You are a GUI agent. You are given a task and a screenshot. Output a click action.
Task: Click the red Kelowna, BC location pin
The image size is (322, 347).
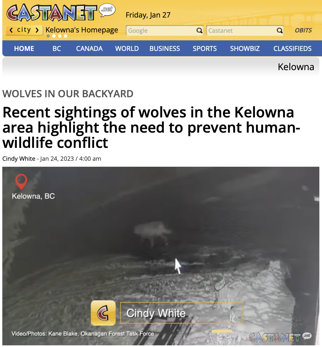[21, 182]
